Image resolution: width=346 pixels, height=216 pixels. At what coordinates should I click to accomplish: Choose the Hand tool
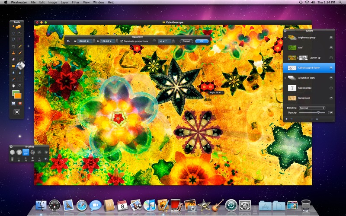[x=14, y=86]
